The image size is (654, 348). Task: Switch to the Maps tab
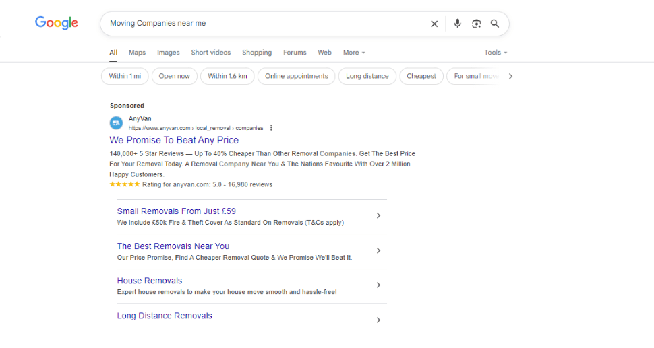point(138,53)
